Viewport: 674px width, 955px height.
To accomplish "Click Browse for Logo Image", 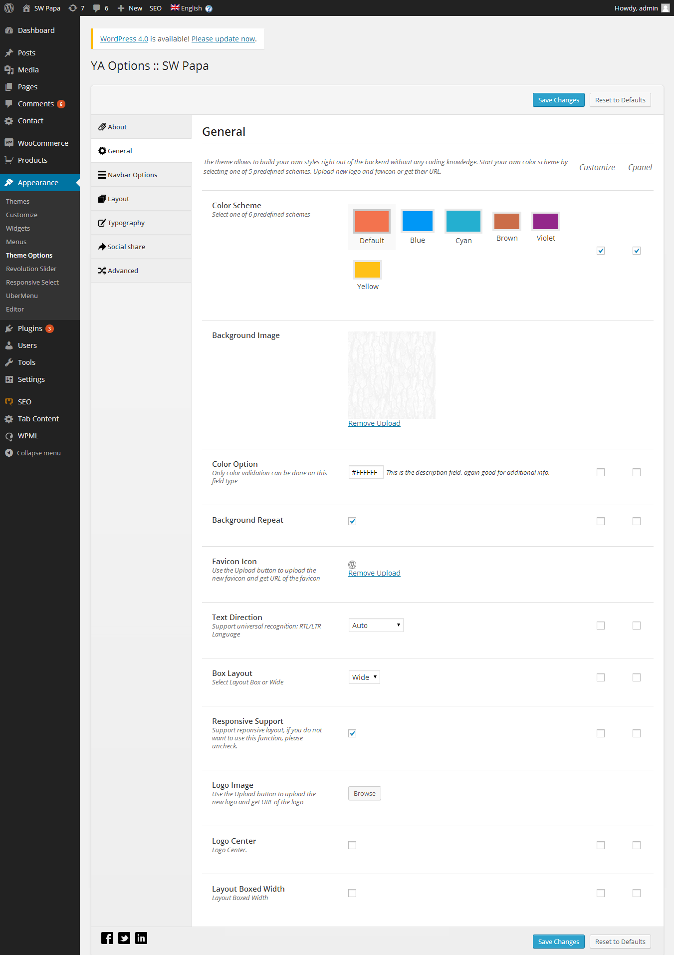I will pos(365,793).
